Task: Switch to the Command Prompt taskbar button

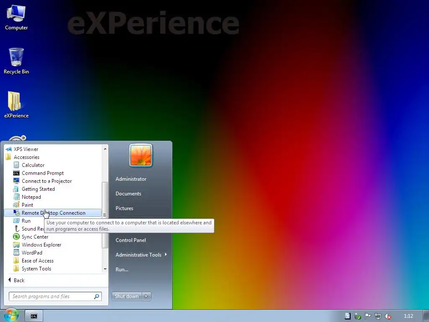Action: (34, 316)
